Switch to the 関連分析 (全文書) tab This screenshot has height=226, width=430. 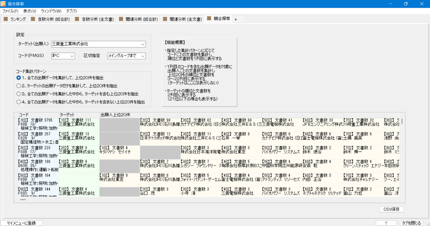pos(182,19)
